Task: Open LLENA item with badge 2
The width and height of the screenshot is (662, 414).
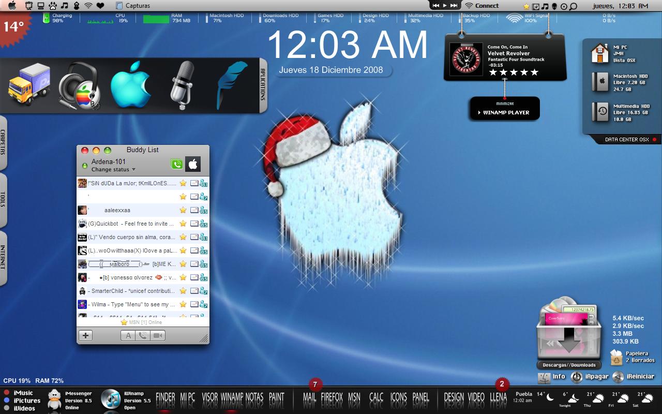Action: click(498, 397)
